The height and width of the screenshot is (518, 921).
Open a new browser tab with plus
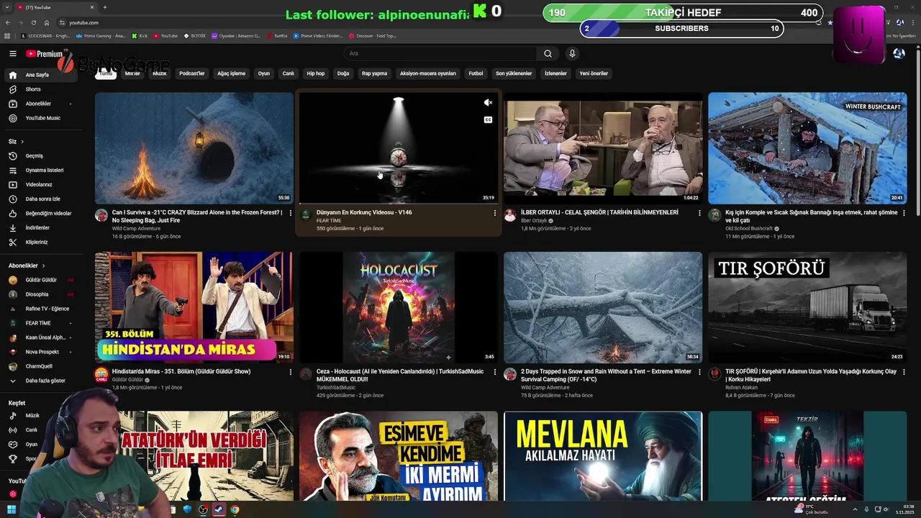pyautogui.click(x=105, y=7)
